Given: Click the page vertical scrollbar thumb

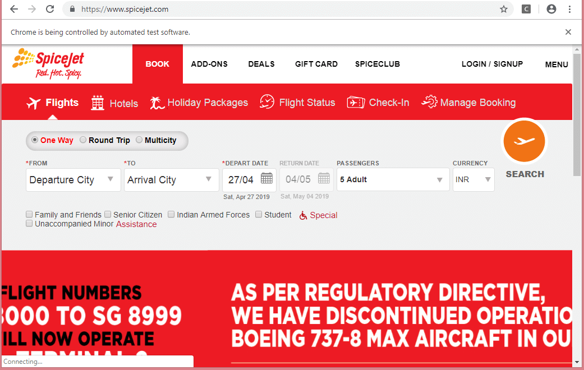Looking at the screenshot, I should point(577,114).
